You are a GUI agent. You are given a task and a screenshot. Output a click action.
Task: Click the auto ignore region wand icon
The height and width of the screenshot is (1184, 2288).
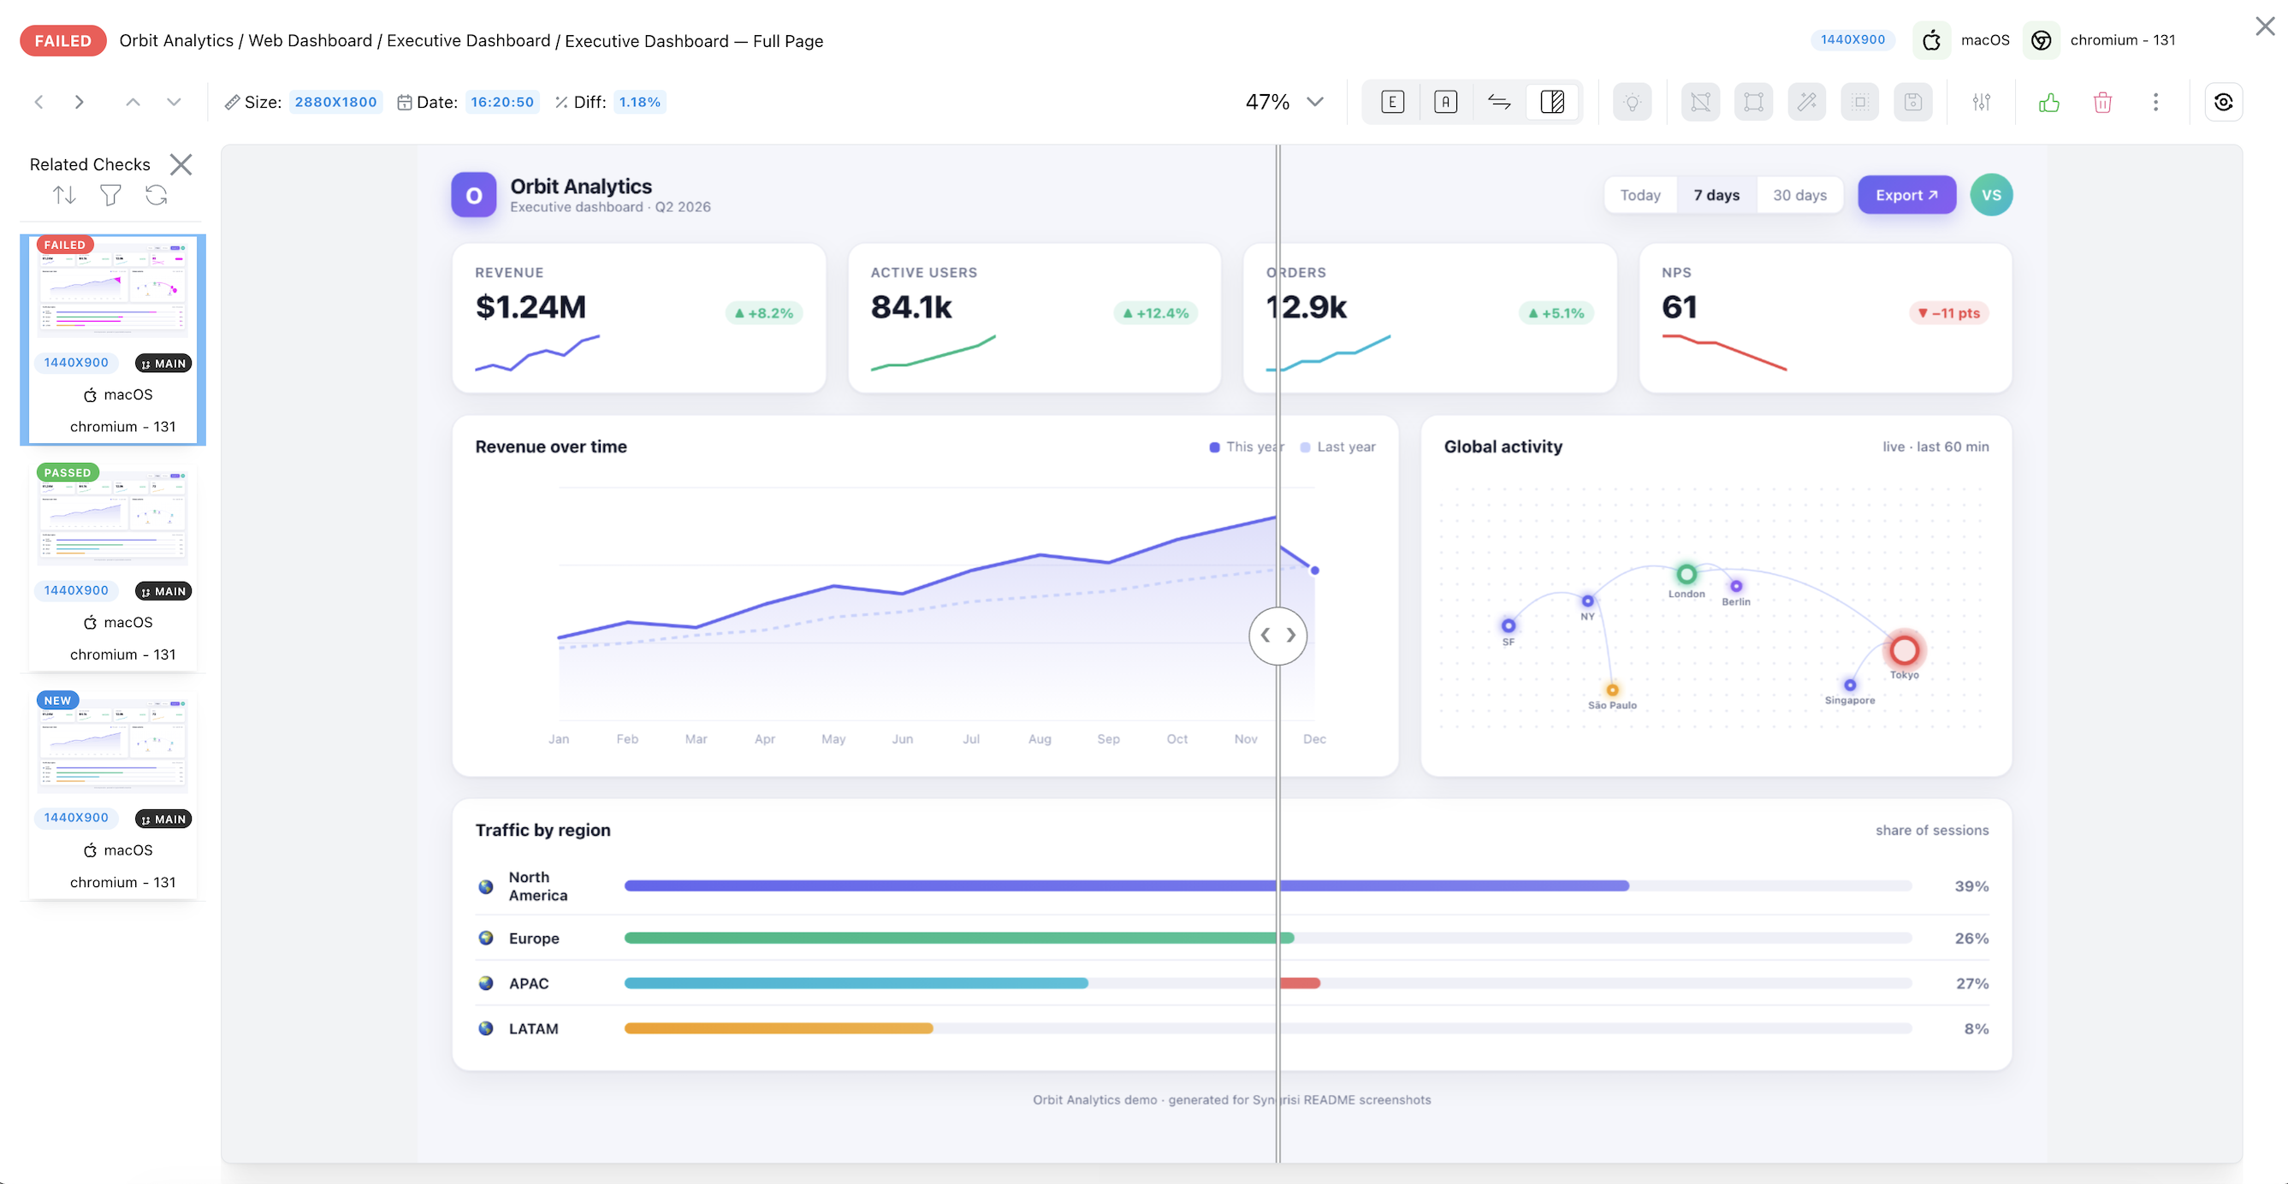pyautogui.click(x=1806, y=102)
